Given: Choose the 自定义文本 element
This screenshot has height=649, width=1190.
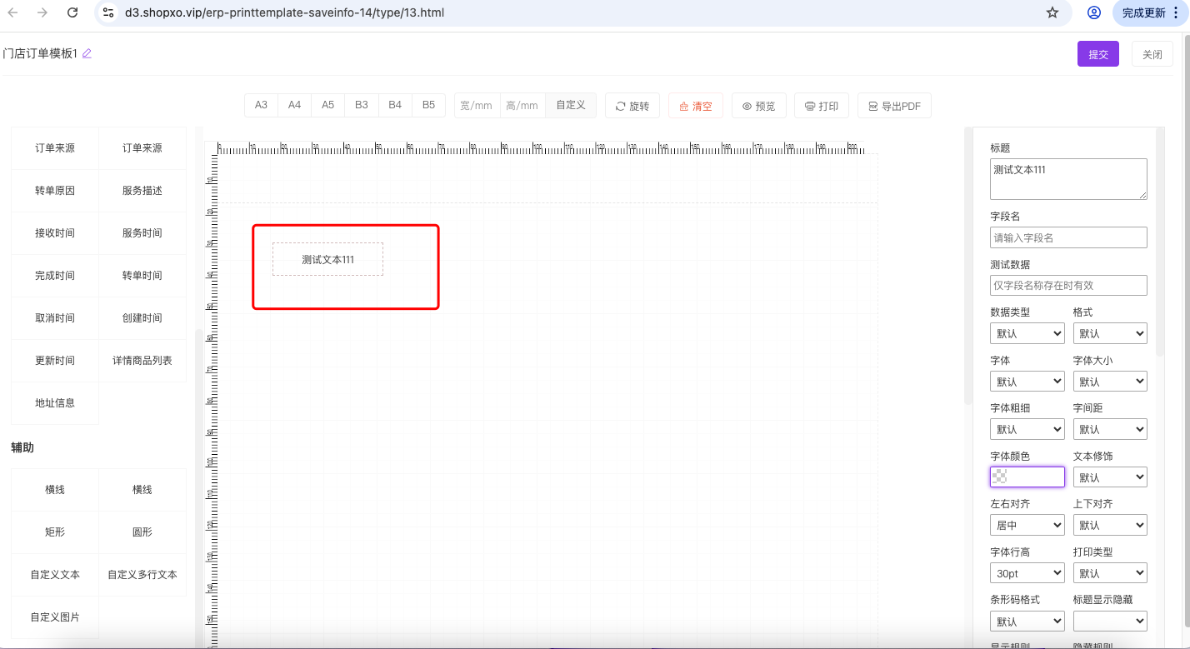Looking at the screenshot, I should [55, 575].
